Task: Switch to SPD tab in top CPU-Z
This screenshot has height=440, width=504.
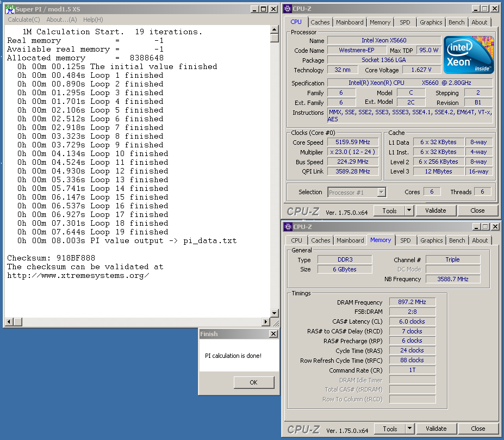Action: click(x=405, y=22)
